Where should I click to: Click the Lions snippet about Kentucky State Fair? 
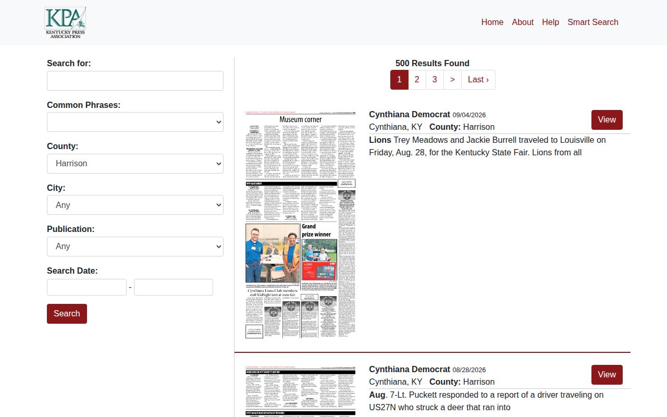pos(488,146)
